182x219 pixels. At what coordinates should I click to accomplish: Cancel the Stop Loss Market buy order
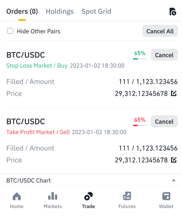pos(164,55)
